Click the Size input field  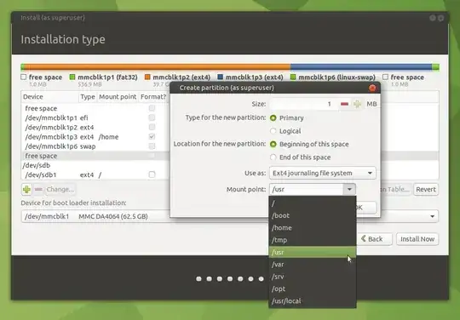click(x=304, y=104)
